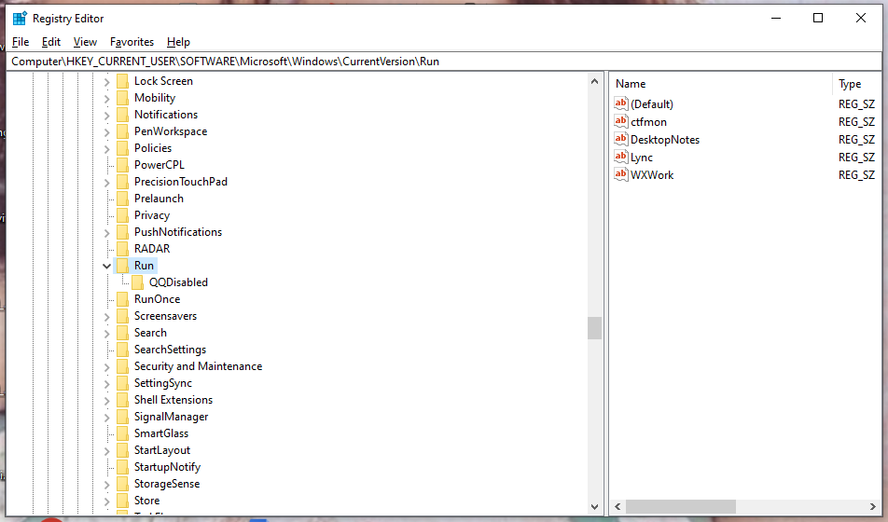888x522 pixels.
Task: Expand the Store key
Action: pos(106,501)
